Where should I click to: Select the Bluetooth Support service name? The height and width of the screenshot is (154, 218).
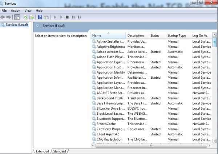click(111, 119)
